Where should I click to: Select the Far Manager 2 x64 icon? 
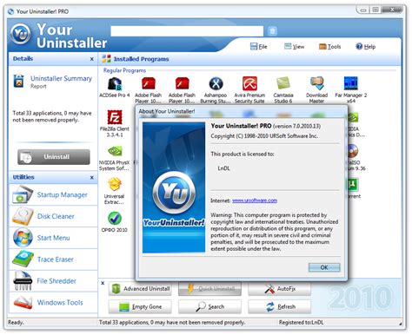pyautogui.click(x=351, y=83)
